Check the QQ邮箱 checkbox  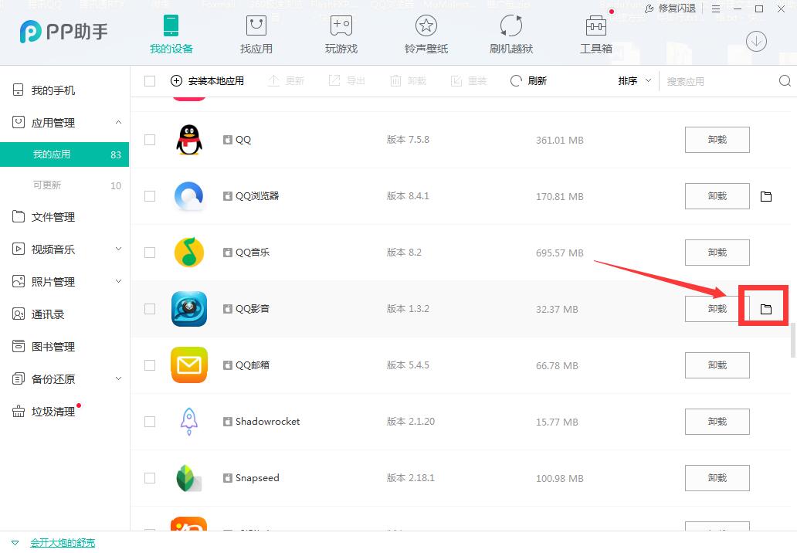coord(150,365)
